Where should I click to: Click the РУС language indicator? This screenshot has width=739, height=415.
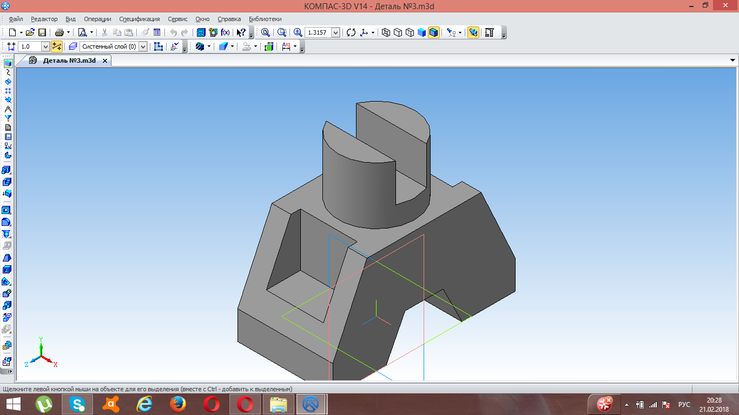pyautogui.click(x=684, y=404)
